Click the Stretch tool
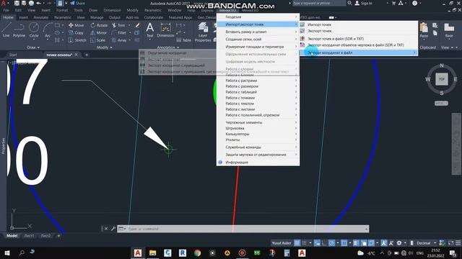This screenshot has width=462, height=259. (77, 40)
